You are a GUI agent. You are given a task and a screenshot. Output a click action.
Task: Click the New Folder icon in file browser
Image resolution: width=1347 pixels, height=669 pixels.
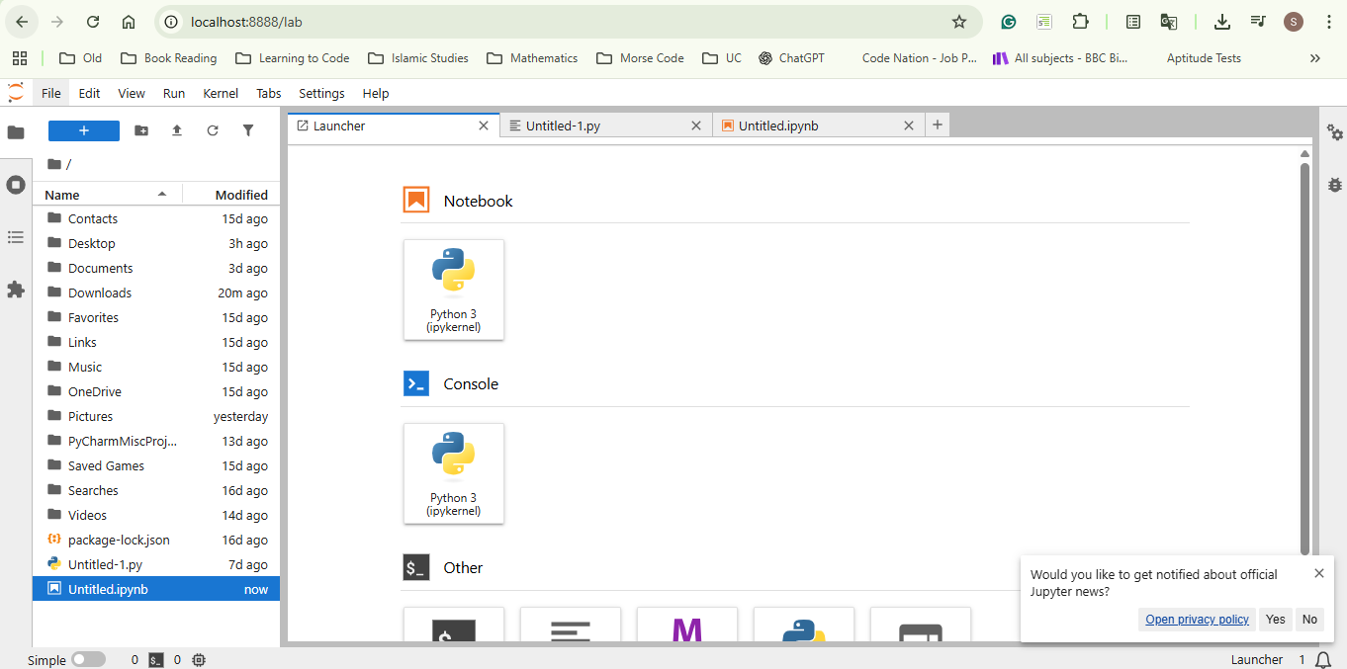141,130
